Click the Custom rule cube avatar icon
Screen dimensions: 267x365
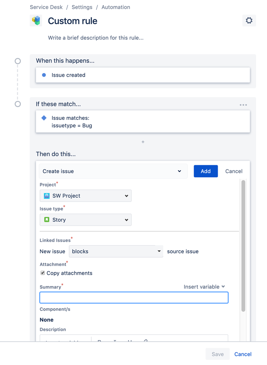tap(36, 21)
